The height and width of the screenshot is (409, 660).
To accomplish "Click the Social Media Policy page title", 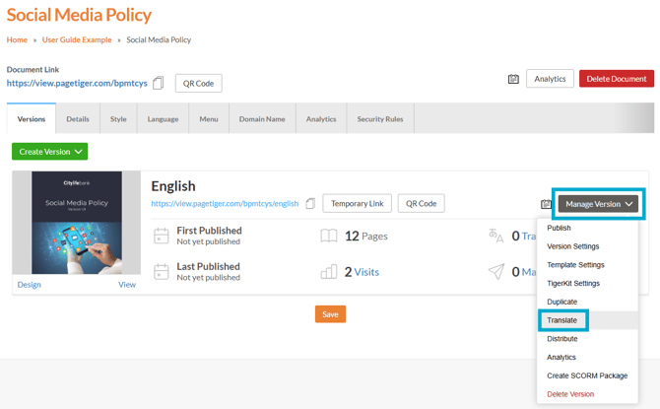I will [x=79, y=15].
